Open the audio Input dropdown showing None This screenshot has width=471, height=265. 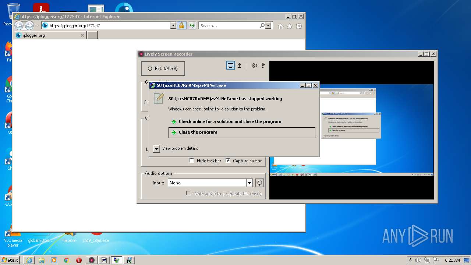210,183
